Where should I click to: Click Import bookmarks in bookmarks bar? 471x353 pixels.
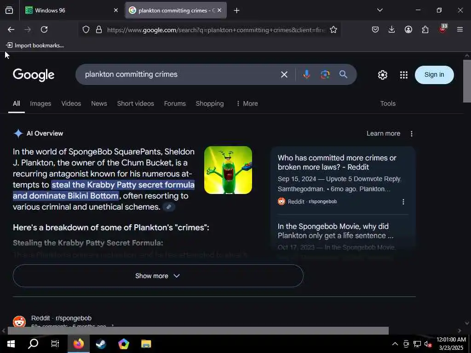35,46
